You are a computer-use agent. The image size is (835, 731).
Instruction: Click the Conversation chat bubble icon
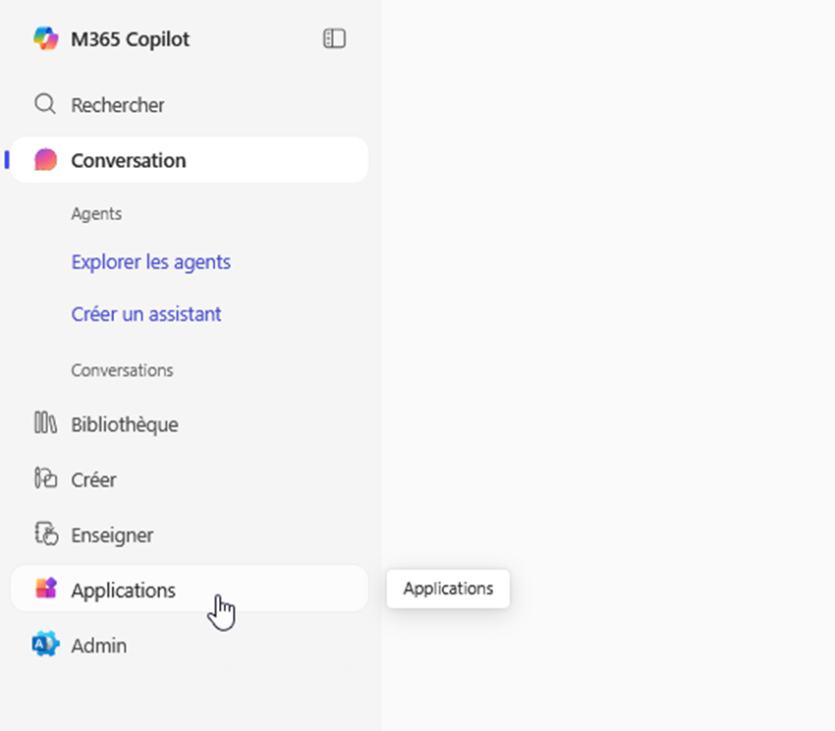tap(45, 160)
